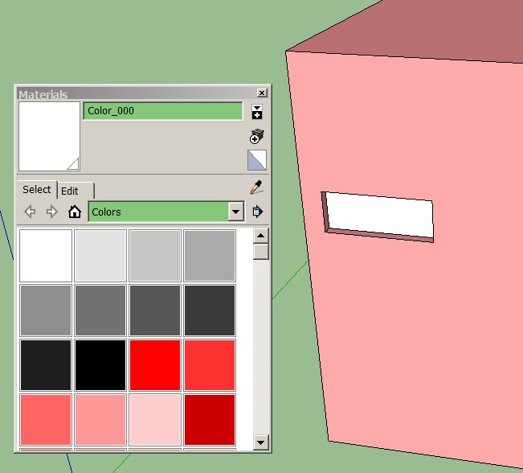Click the Sample Paint eyedropper icon

point(256,188)
